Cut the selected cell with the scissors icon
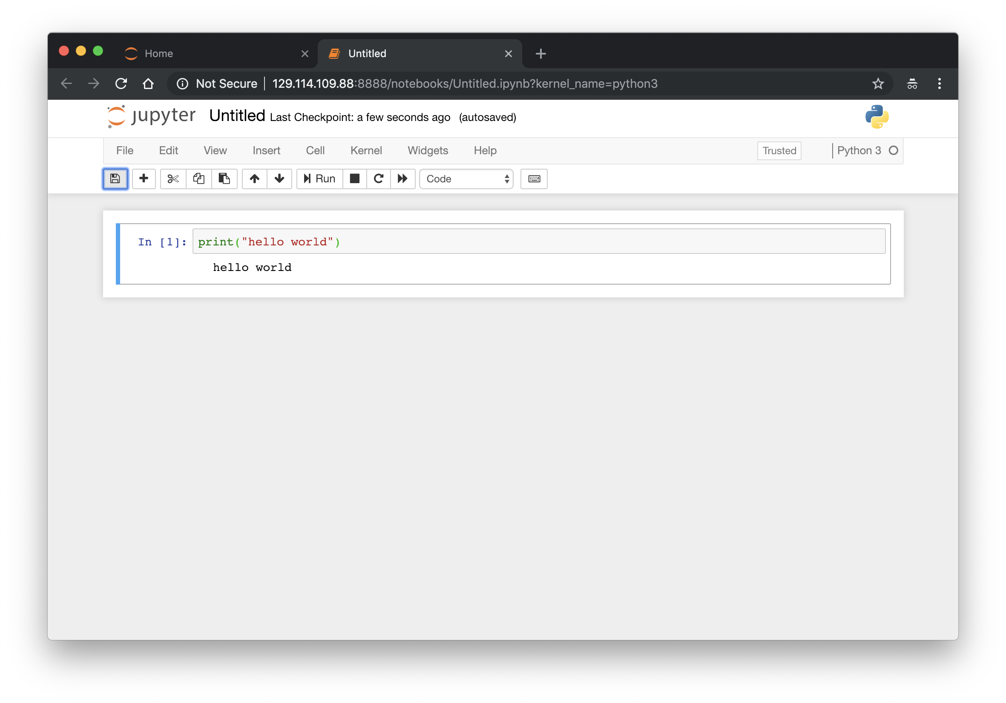This screenshot has height=703, width=1006. pyautogui.click(x=172, y=179)
